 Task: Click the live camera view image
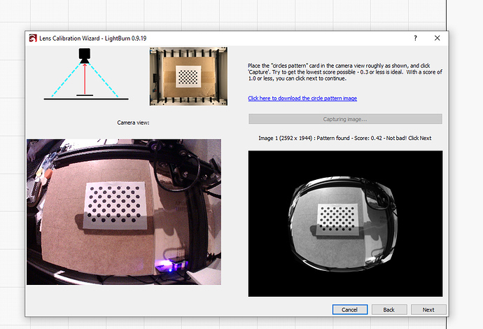point(124,212)
